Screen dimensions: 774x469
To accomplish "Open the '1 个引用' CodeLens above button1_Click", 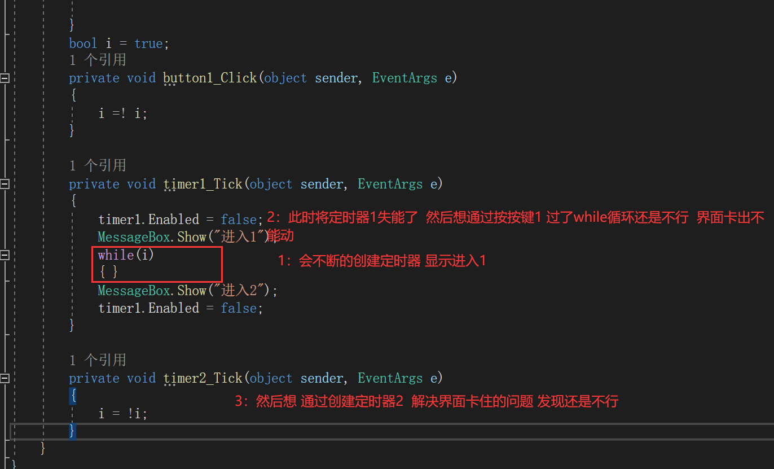I will [x=98, y=60].
